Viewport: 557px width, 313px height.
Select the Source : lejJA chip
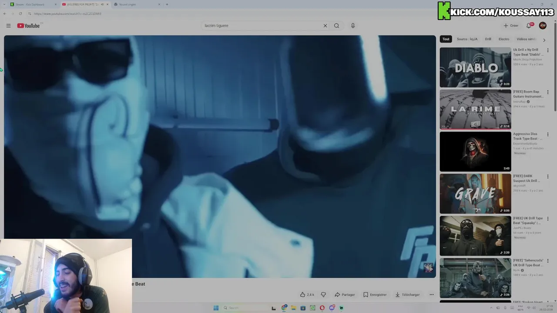pyautogui.click(x=467, y=39)
